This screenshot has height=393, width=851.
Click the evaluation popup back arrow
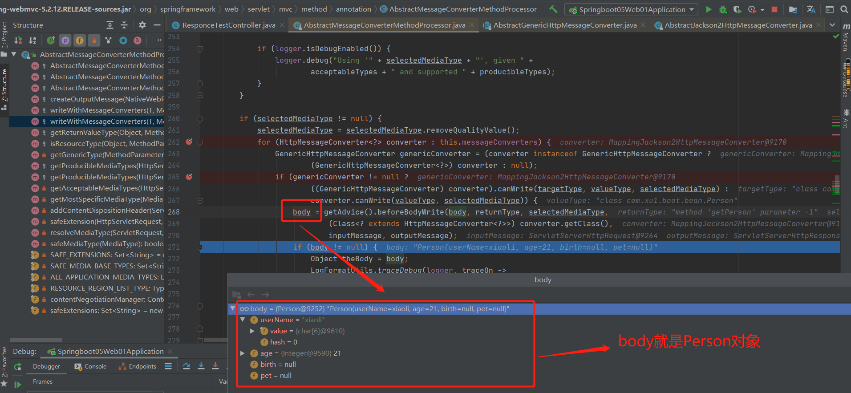click(251, 295)
